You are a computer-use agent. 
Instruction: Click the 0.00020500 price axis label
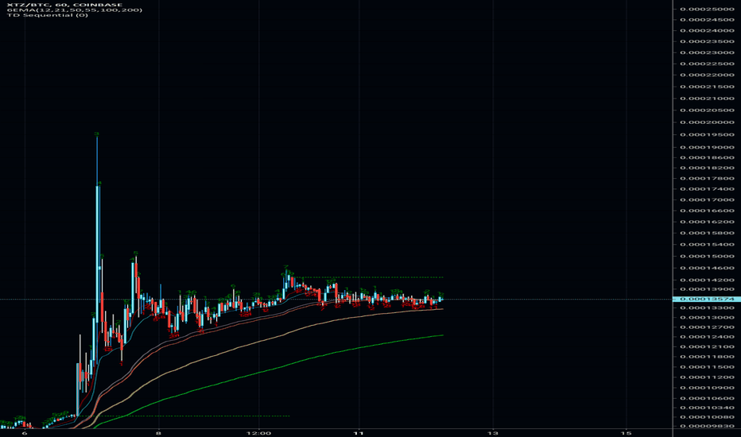(x=707, y=110)
